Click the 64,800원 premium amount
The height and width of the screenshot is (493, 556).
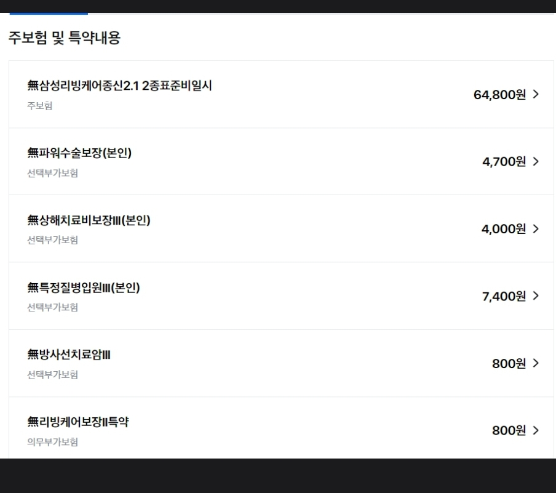point(499,95)
